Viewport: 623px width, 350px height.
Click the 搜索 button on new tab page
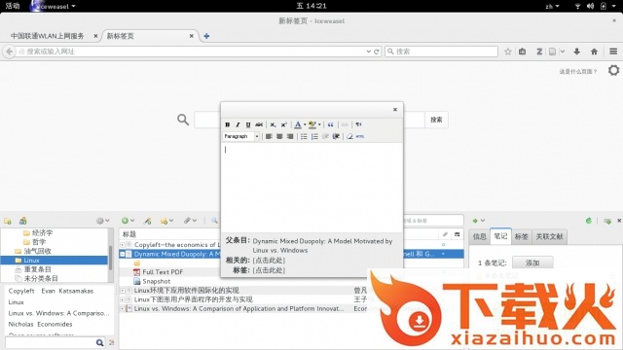[x=436, y=120]
